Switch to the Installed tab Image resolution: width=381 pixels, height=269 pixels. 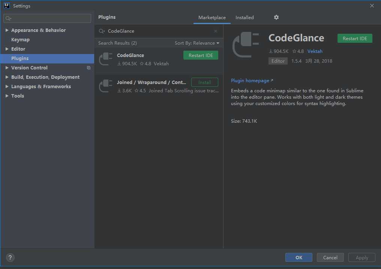pos(244,18)
